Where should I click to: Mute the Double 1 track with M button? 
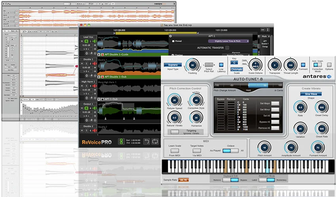point(82,64)
